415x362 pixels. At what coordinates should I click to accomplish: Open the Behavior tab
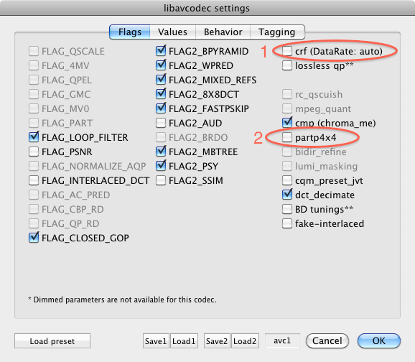pyautogui.click(x=223, y=32)
